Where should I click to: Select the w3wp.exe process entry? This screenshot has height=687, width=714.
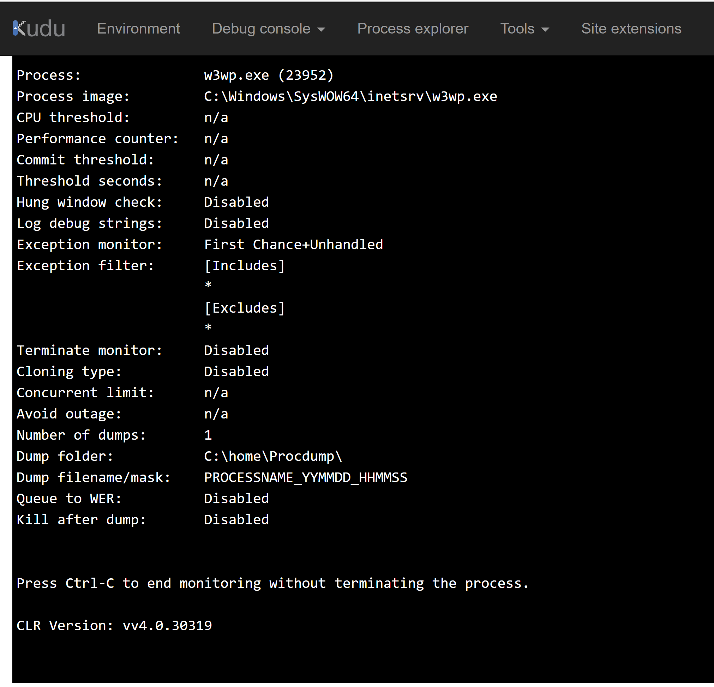[269, 75]
